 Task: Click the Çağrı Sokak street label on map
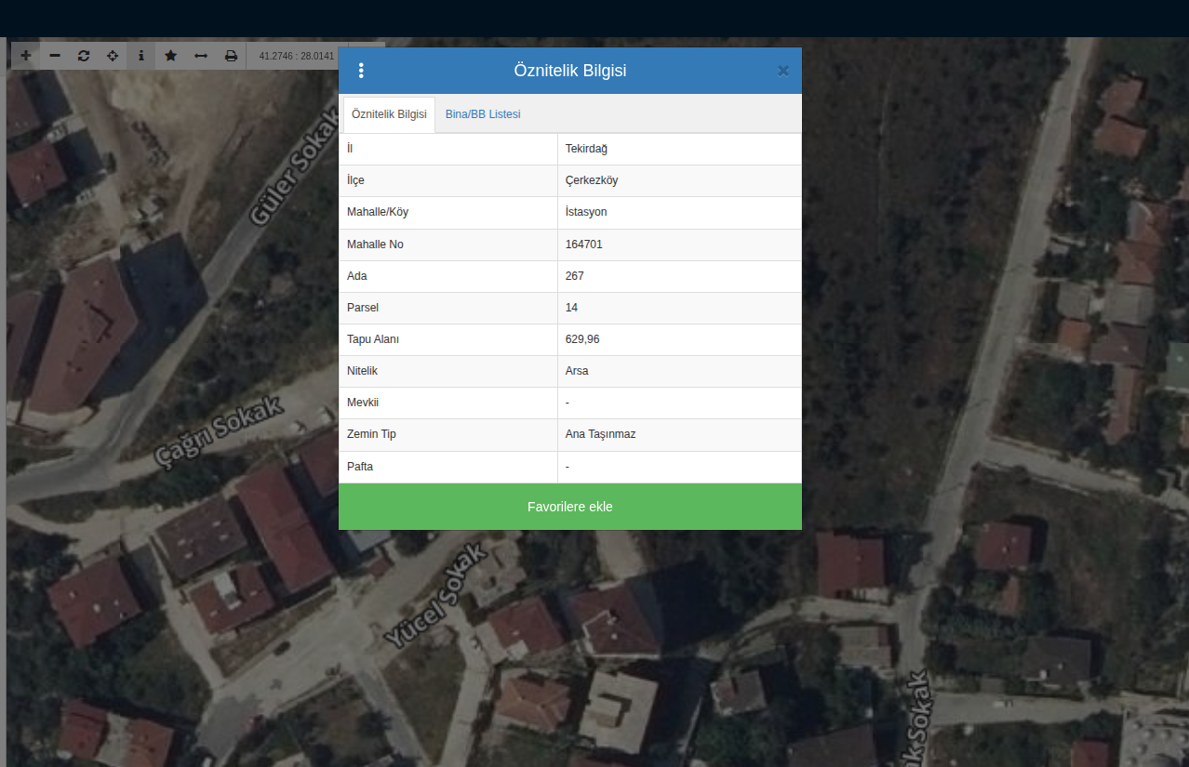click(219, 430)
